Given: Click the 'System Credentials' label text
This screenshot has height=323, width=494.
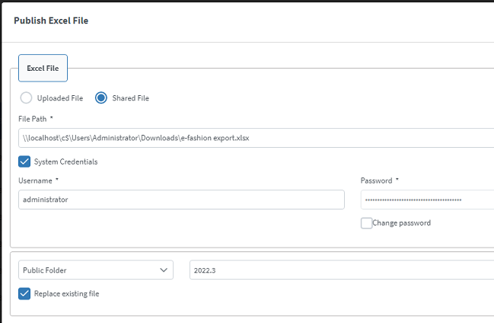Looking at the screenshot, I should 66,161.
